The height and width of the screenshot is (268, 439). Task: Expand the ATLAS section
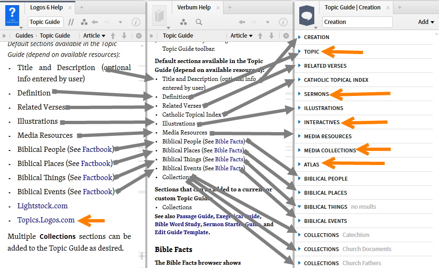click(x=299, y=165)
